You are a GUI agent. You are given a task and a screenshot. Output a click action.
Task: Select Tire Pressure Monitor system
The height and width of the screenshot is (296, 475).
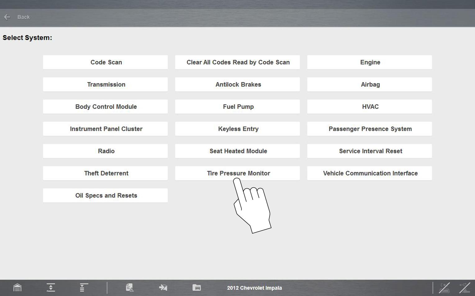237,173
